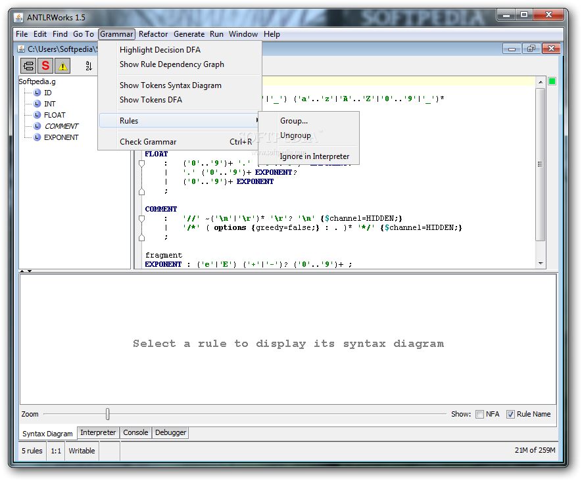This screenshot has height=481, width=582.
Task: Click the lexer icon beside FLOAT rule
Action: pos(37,115)
